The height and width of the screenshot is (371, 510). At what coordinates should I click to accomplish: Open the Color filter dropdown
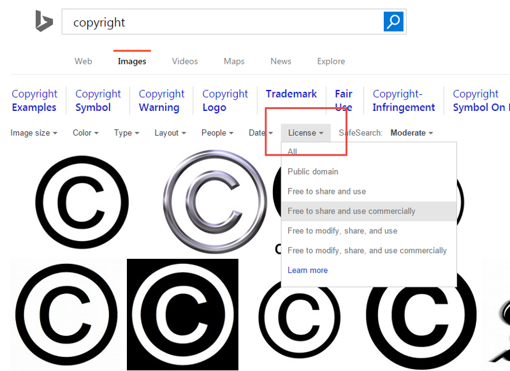pos(85,133)
